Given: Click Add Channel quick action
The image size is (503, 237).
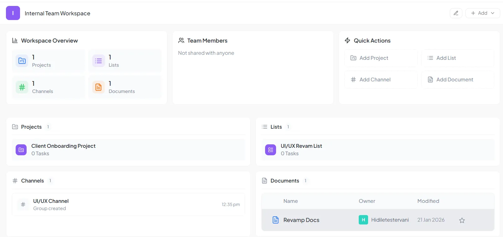Looking at the screenshot, I should tap(381, 80).
